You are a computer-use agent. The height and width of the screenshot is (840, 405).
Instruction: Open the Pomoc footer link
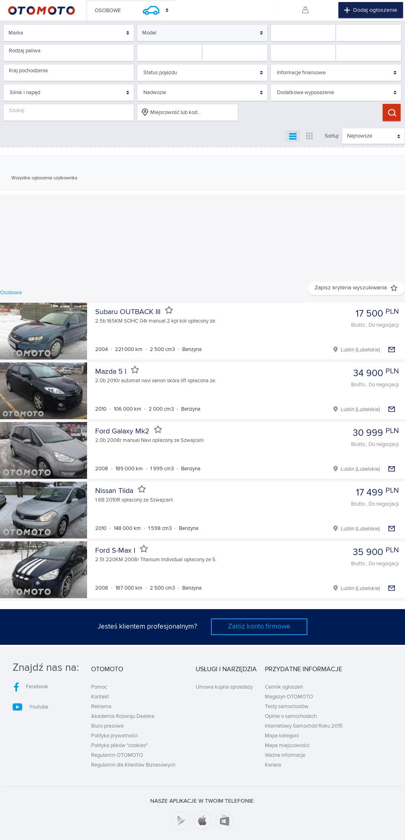coord(99,687)
